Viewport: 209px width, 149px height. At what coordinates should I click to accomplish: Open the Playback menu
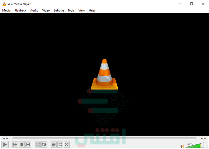[x=20, y=10]
